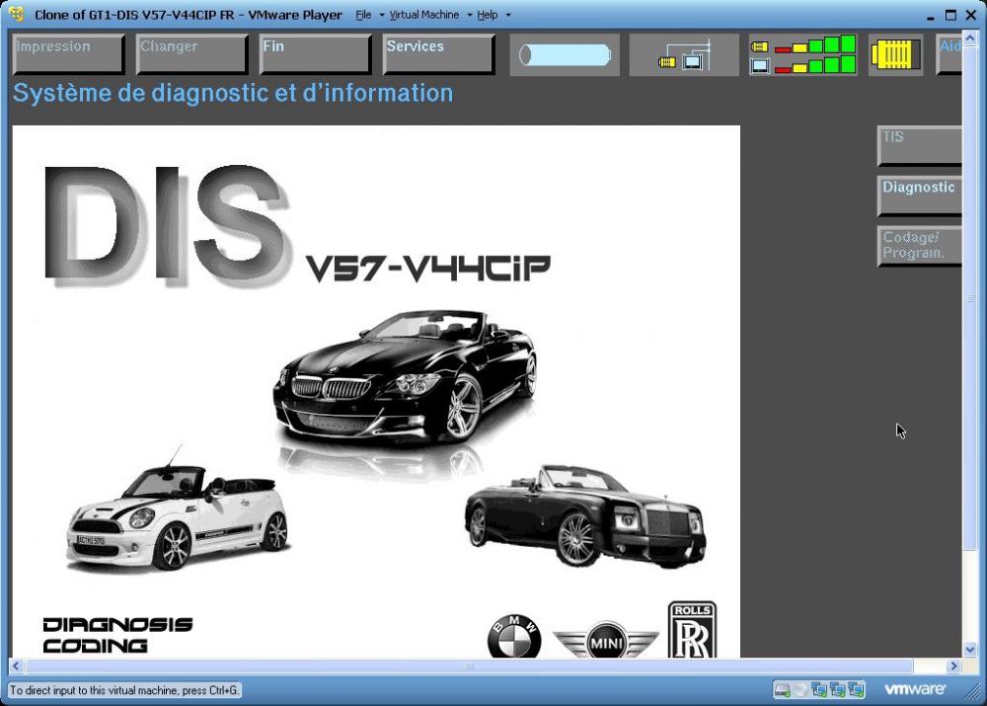This screenshot has width=987, height=706.
Task: Click the "DIAGNOSIS" text
Action: click(x=117, y=625)
